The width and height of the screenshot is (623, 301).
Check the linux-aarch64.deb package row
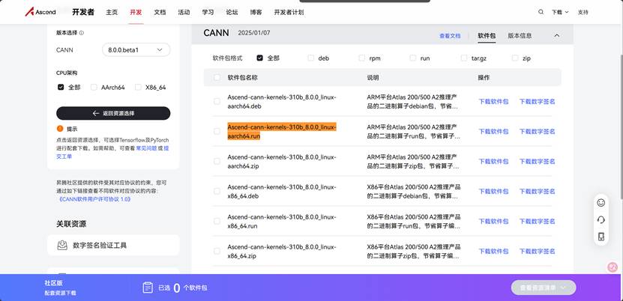pyautogui.click(x=217, y=101)
